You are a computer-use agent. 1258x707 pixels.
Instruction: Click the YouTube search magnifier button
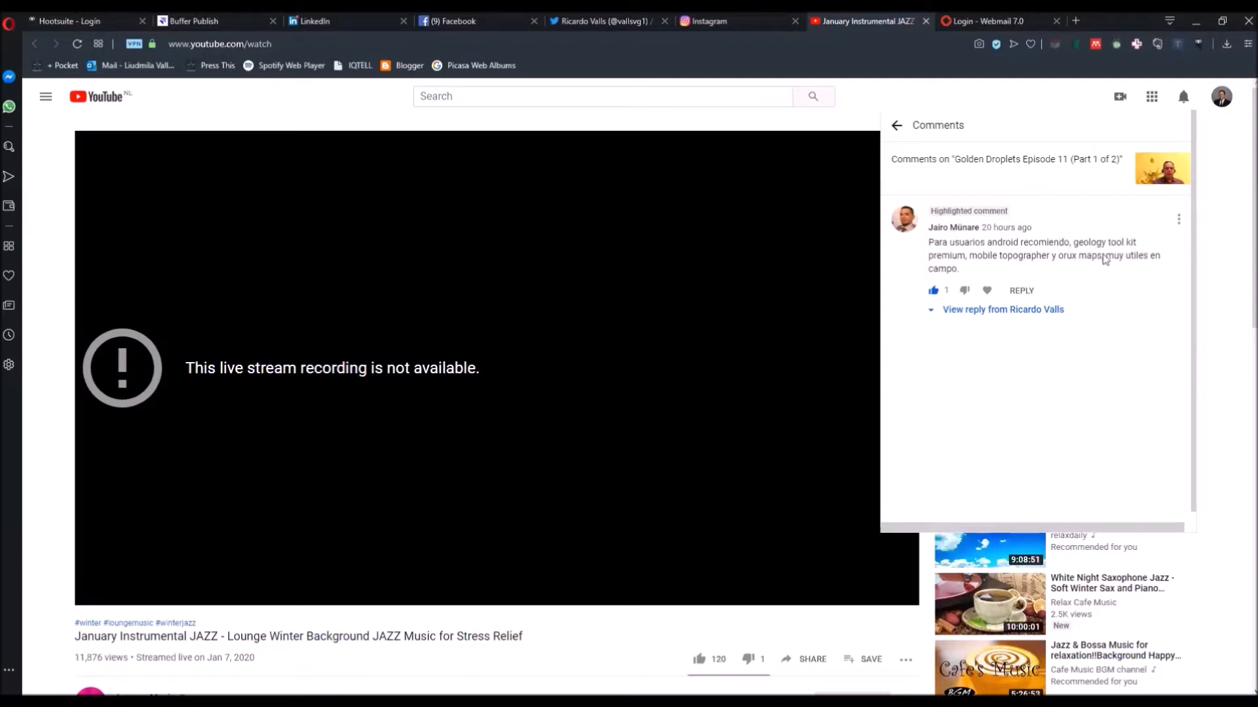[x=814, y=96]
